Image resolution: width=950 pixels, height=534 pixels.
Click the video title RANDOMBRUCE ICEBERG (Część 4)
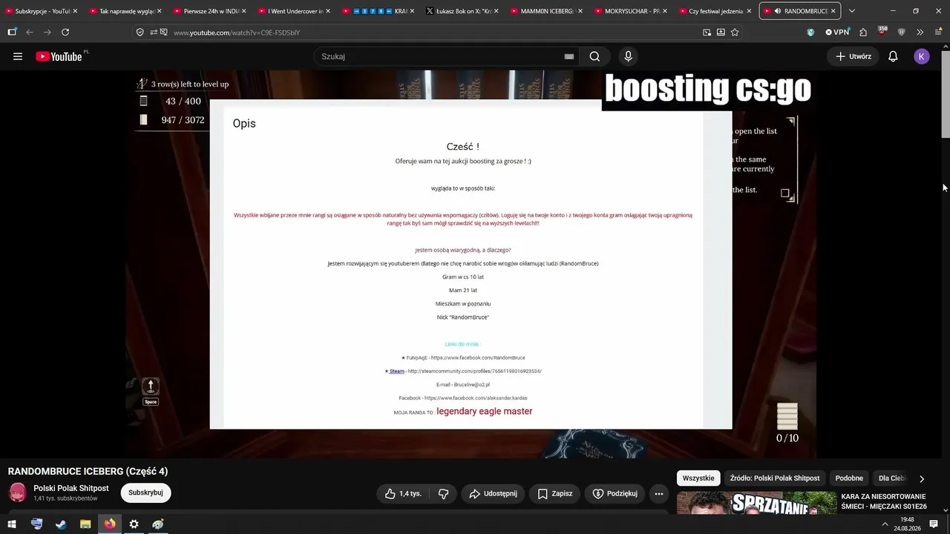(x=88, y=472)
